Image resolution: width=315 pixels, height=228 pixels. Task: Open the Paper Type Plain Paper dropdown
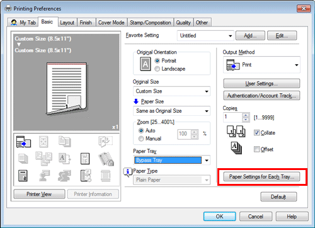coord(171,180)
